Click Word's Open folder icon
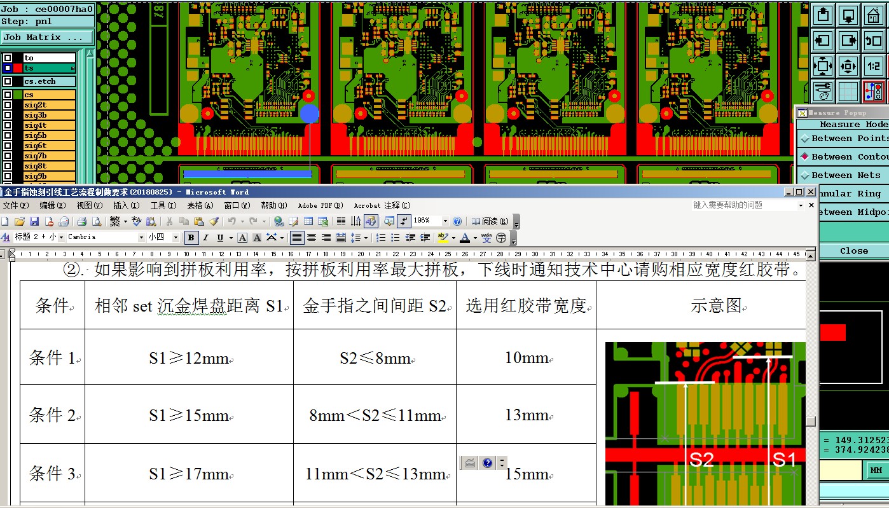Screen dimensions: 889x508 (x=19, y=221)
